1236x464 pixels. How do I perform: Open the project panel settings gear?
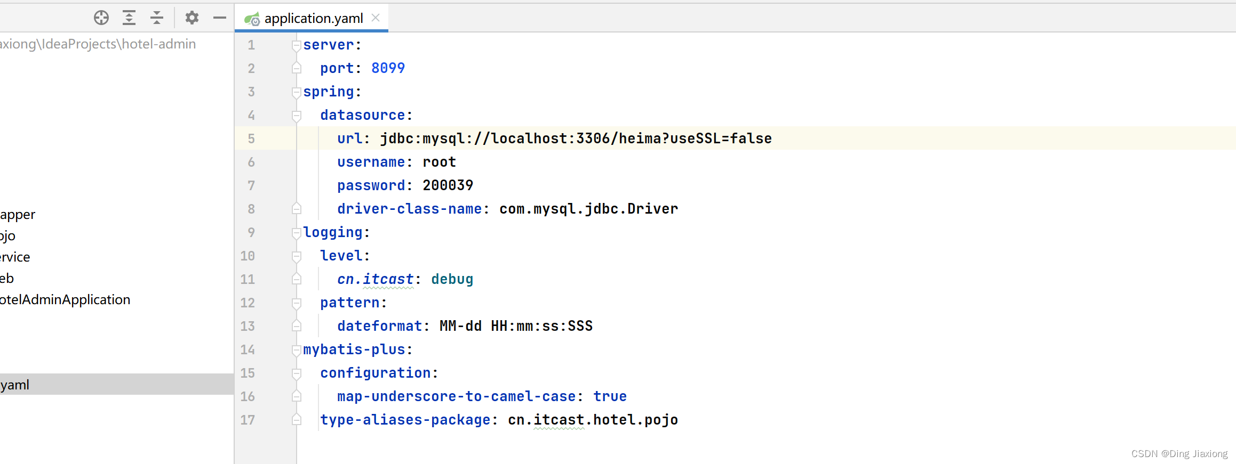(x=192, y=18)
